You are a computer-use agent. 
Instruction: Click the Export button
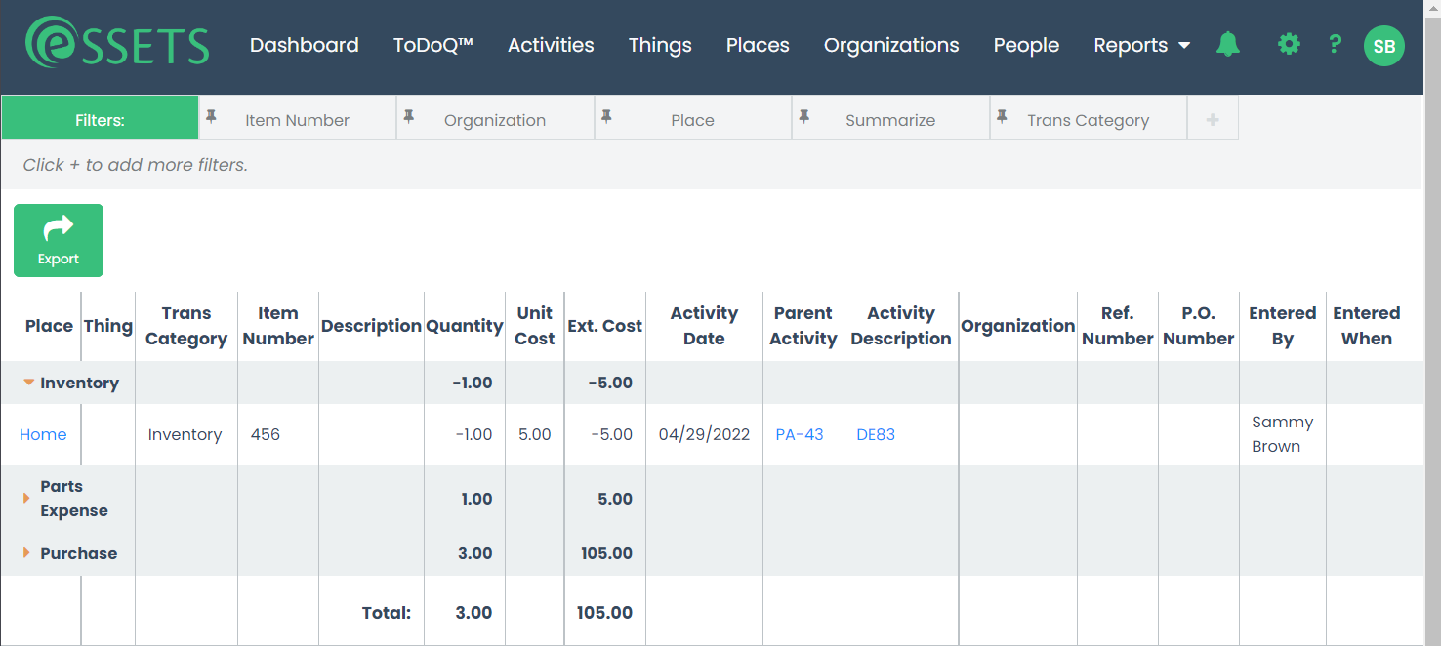(x=59, y=240)
